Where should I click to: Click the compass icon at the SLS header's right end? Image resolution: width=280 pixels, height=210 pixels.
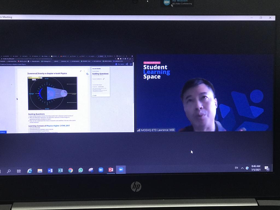point(131,64)
